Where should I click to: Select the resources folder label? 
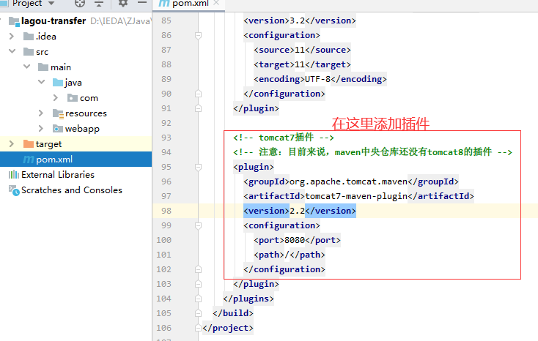coord(86,113)
